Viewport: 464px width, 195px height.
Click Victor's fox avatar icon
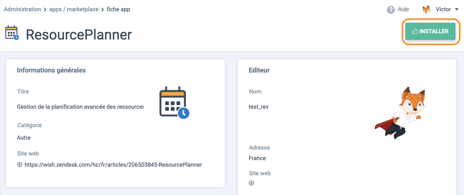pos(427,10)
